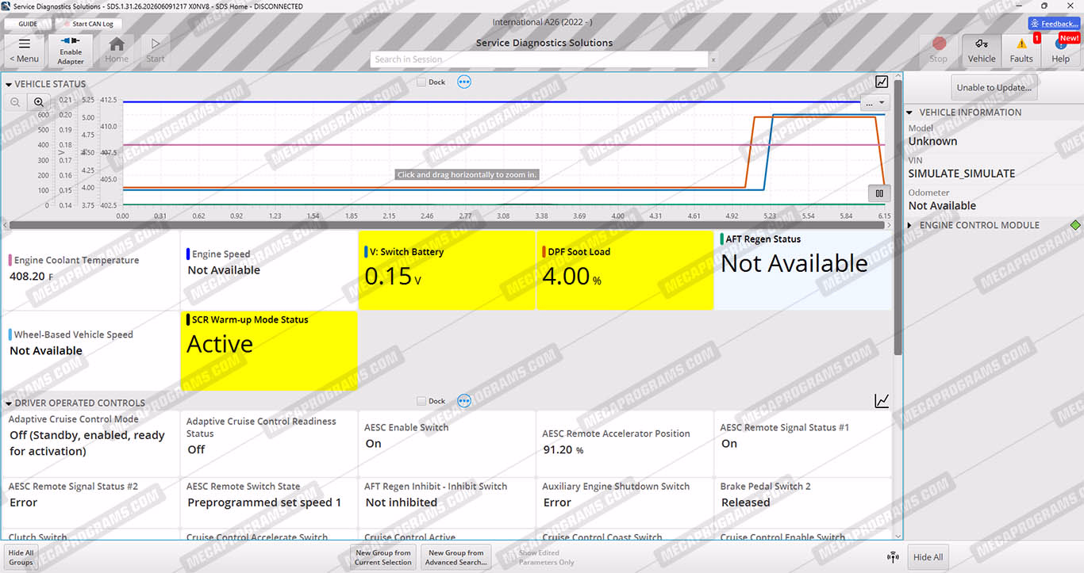Select AESC Enable Switch parameter
Image resolution: width=1084 pixels, height=573 pixels.
[x=446, y=443]
